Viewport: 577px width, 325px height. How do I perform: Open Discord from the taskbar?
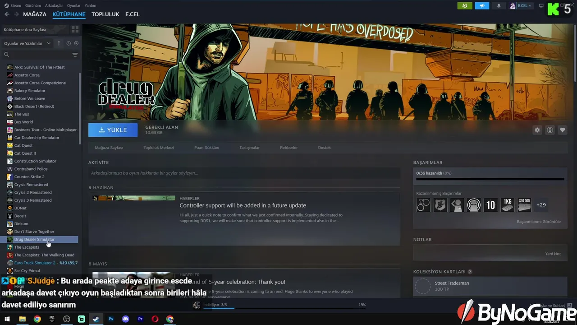tap(126, 319)
